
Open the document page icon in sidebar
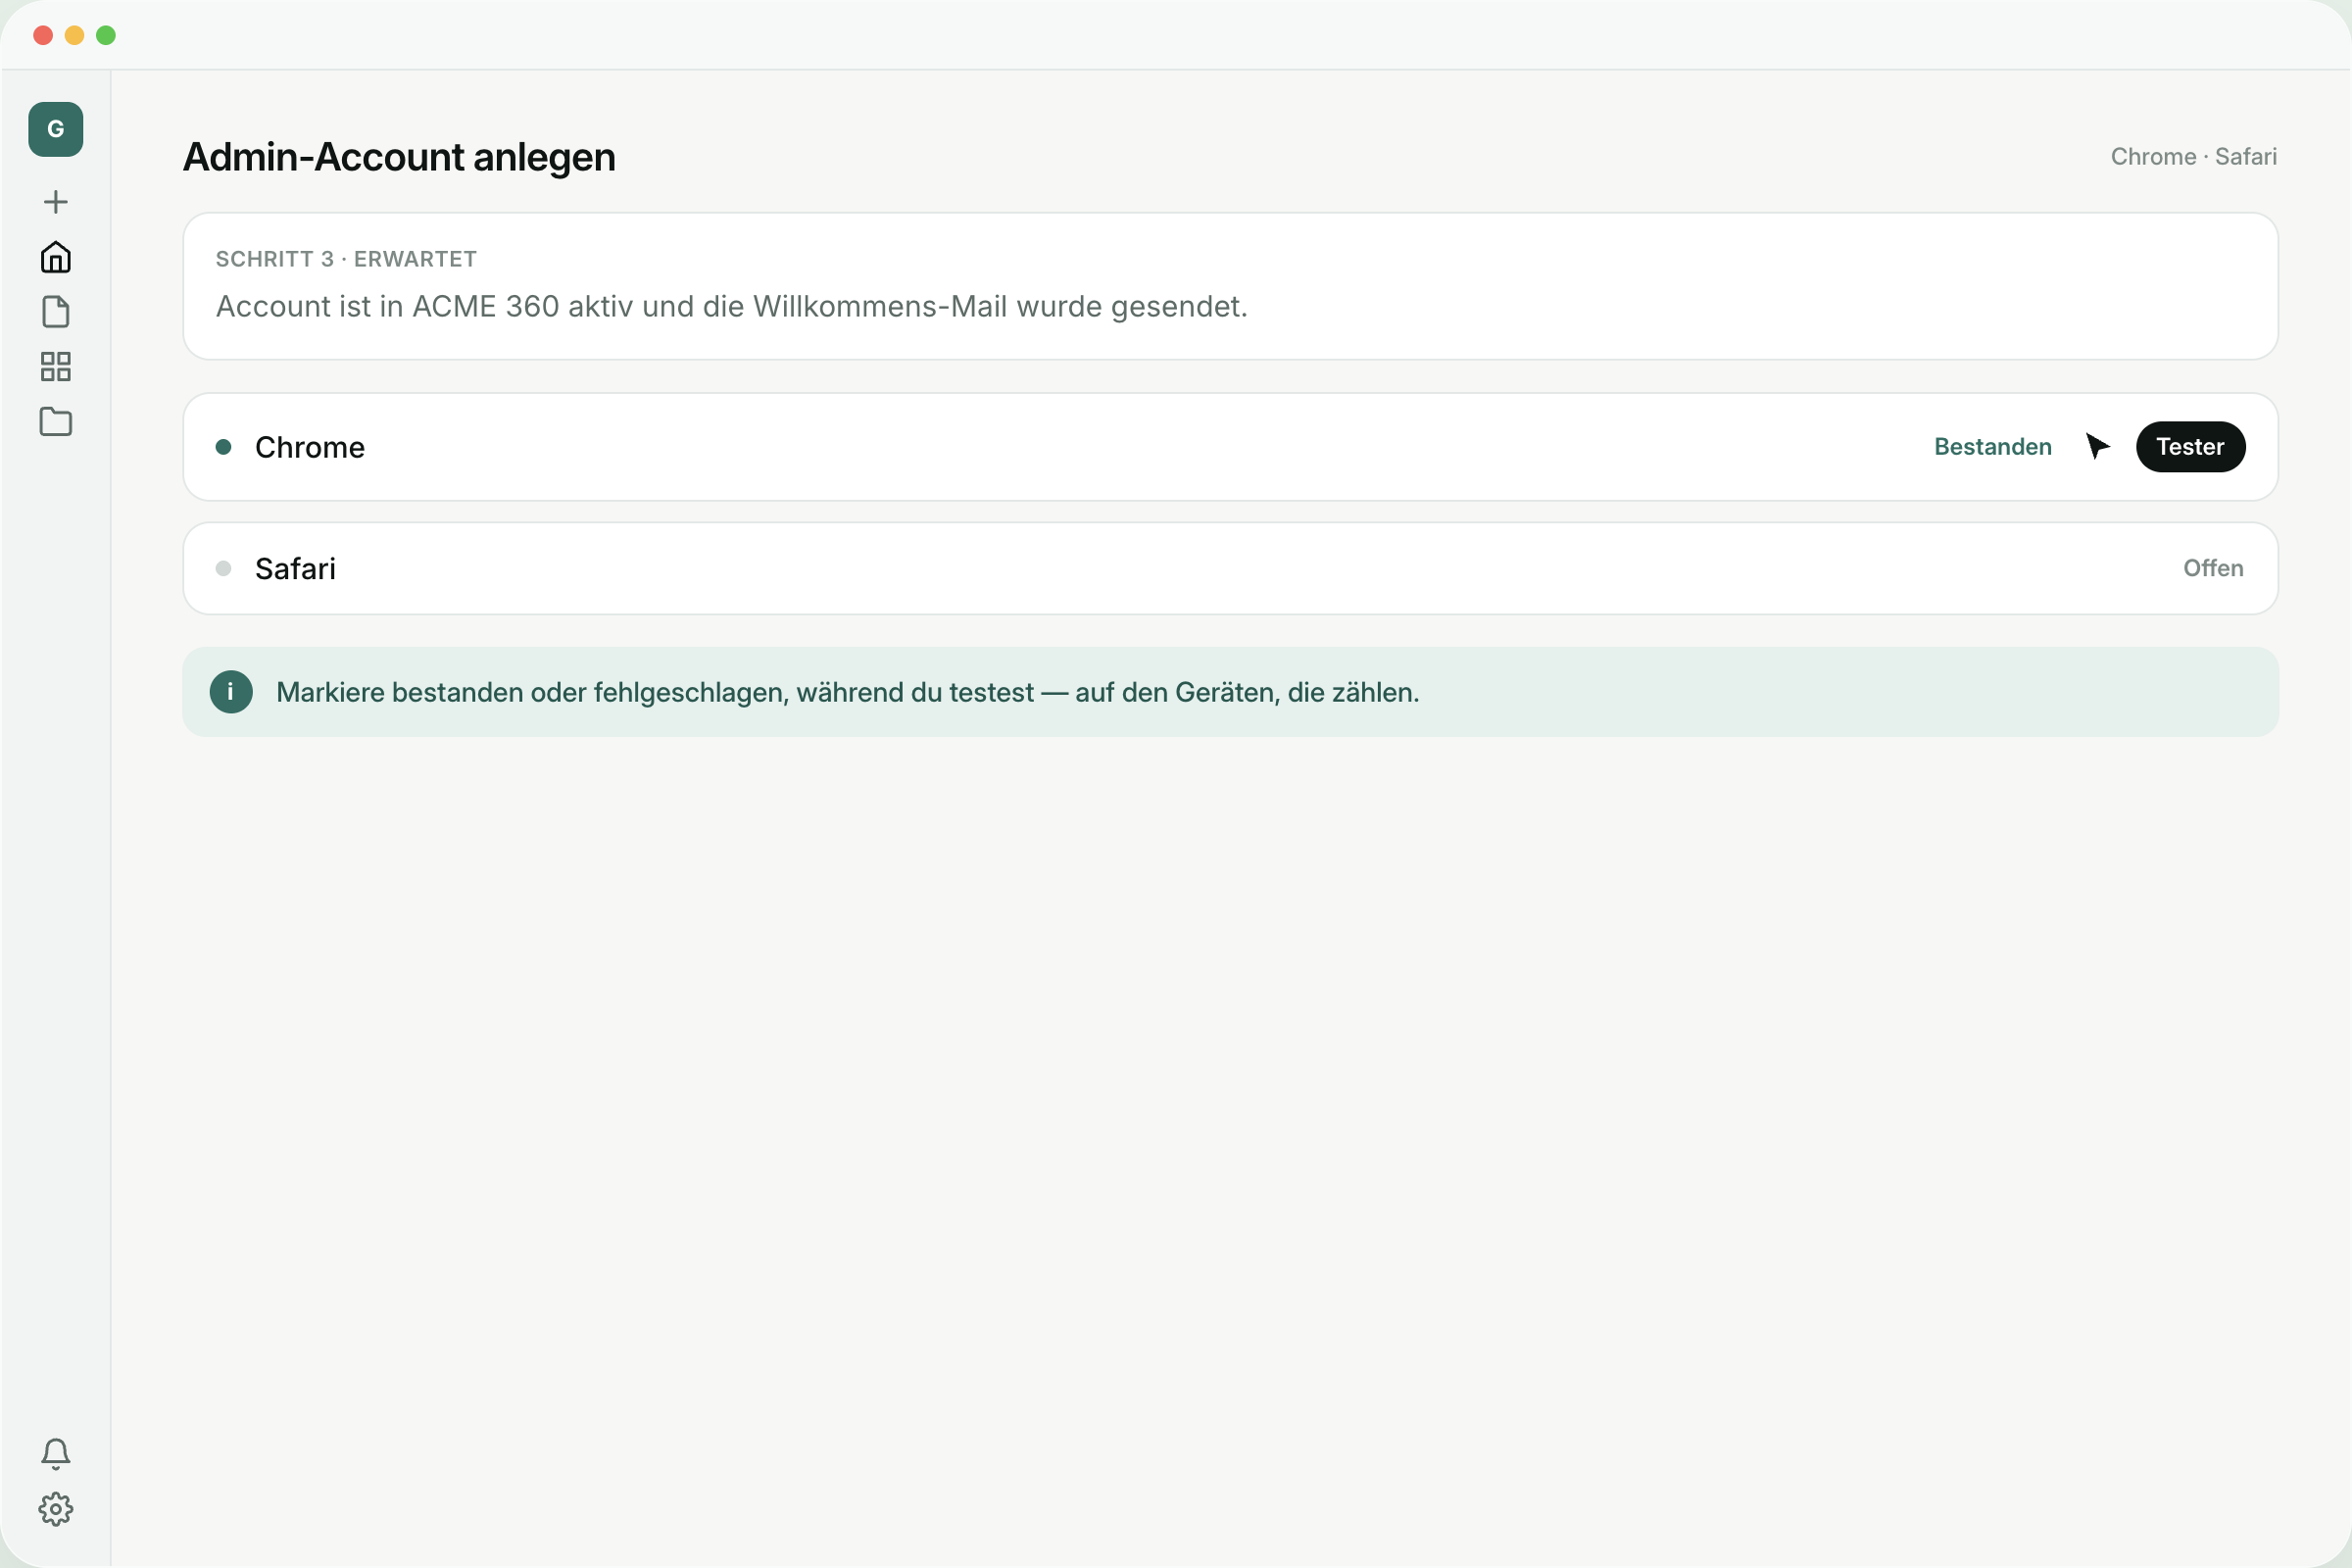click(56, 312)
